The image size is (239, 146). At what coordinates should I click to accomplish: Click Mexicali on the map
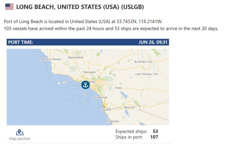(x=129, y=107)
